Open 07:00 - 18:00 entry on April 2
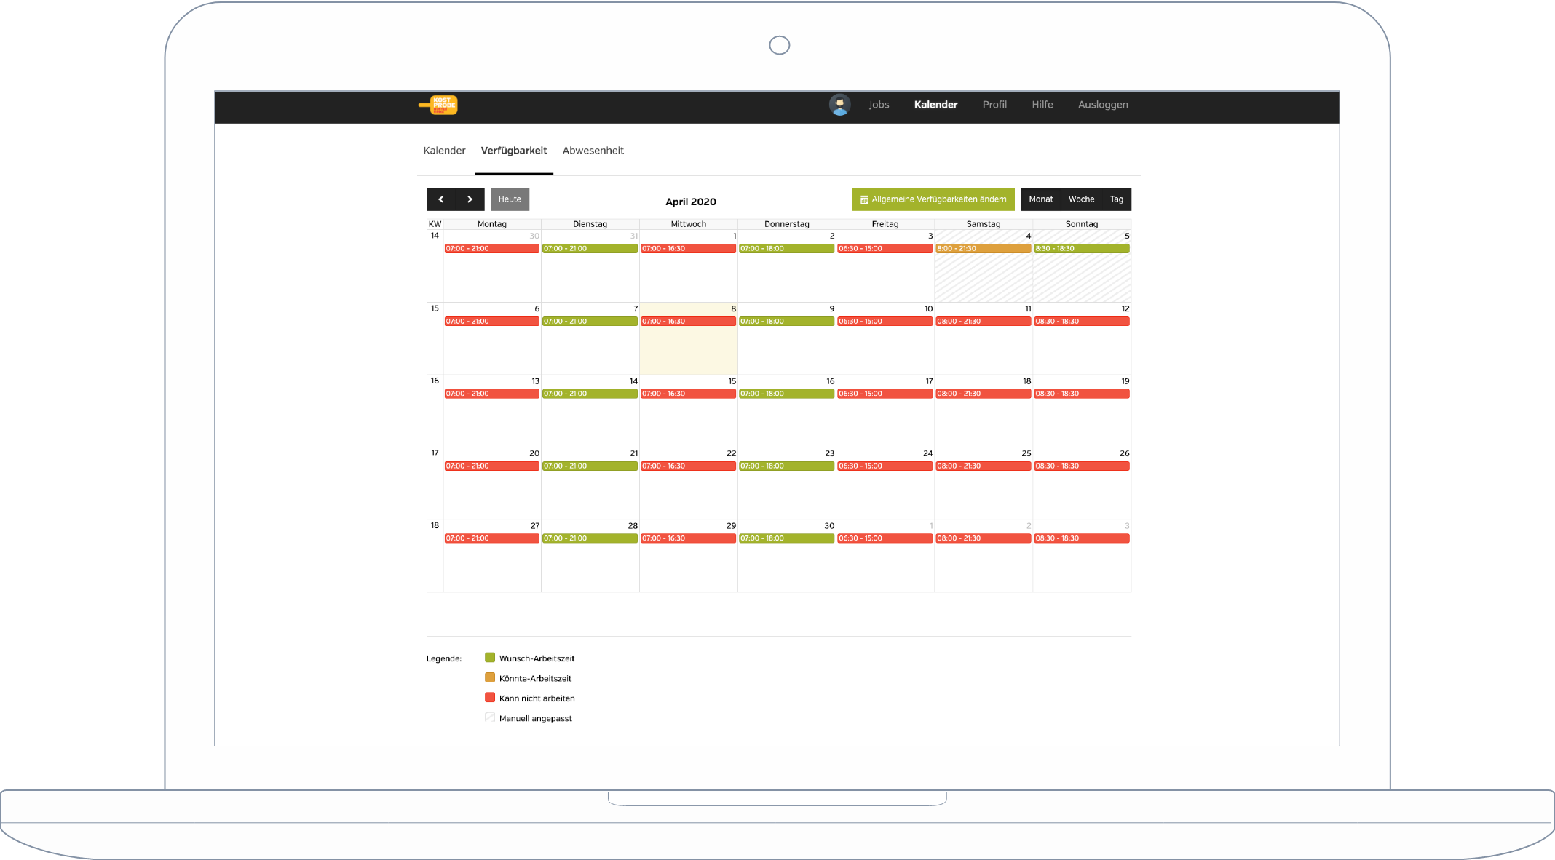The height and width of the screenshot is (860, 1555). [786, 249]
